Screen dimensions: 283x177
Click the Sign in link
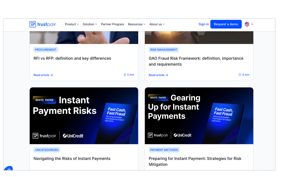tap(203, 24)
